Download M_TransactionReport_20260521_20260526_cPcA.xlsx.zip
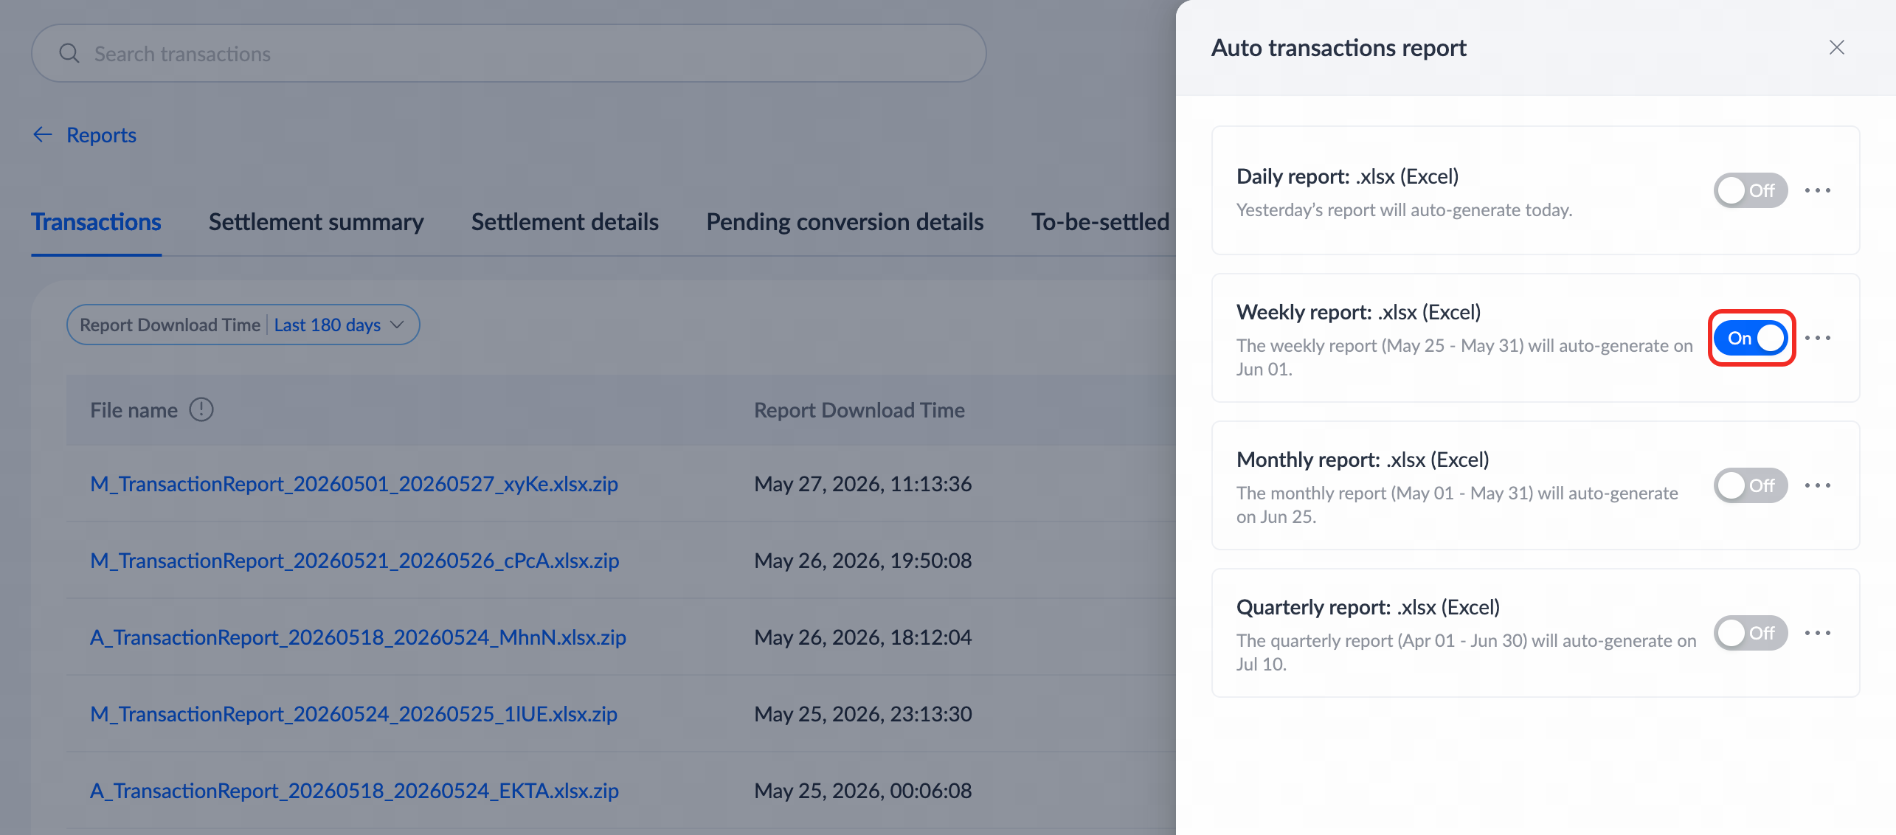 355,561
